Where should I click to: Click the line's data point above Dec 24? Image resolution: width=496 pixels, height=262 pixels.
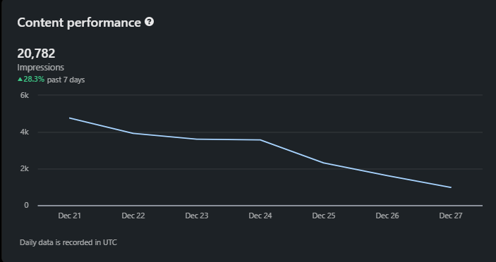point(260,140)
